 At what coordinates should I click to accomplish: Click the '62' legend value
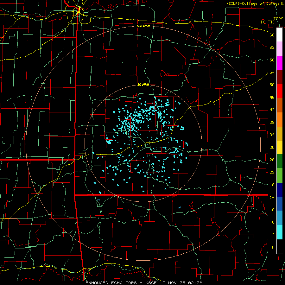(272, 47)
